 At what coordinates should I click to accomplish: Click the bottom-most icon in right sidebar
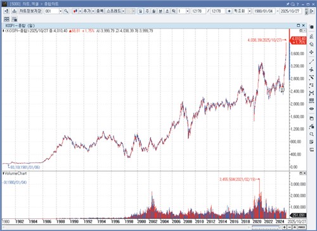(x=311, y=150)
